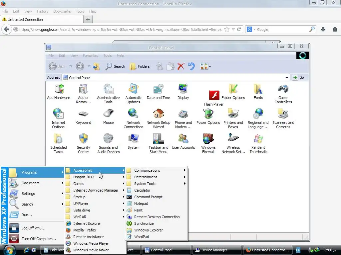Launch Command Prompt from Accessories
Image resolution: width=341 pixels, height=255 pixels.
(157, 197)
